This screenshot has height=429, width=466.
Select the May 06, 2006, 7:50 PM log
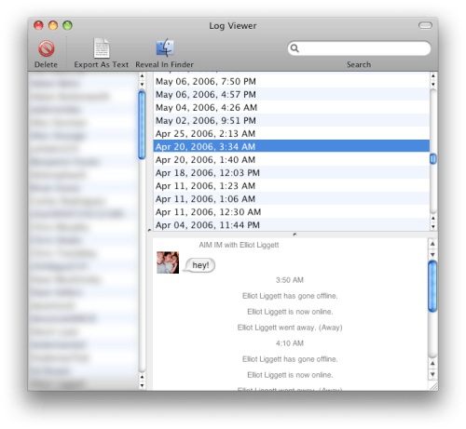point(292,81)
